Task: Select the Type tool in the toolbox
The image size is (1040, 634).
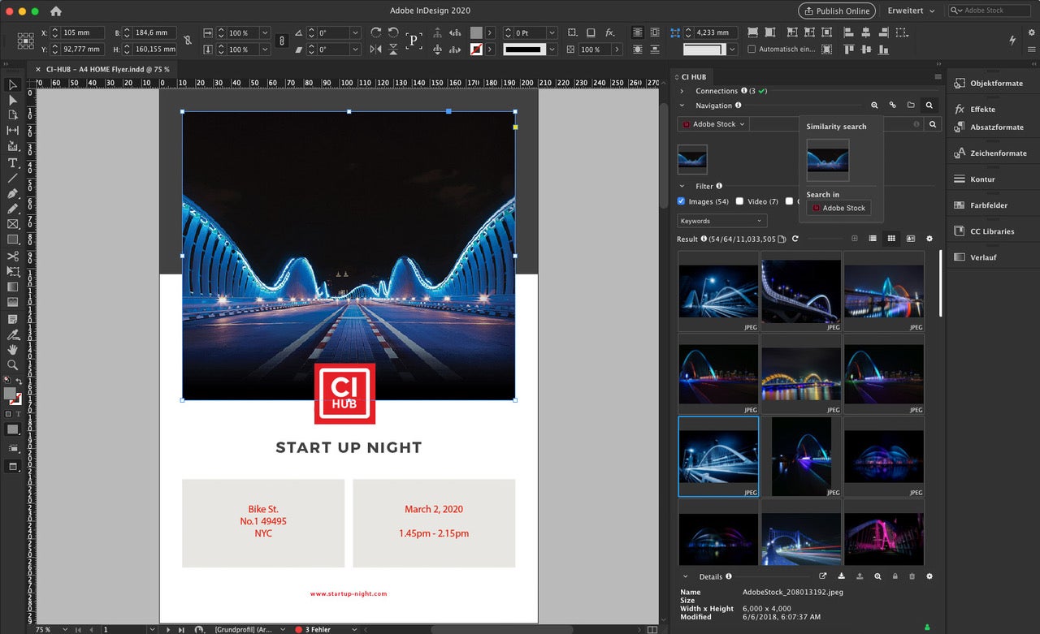Action: point(12,162)
